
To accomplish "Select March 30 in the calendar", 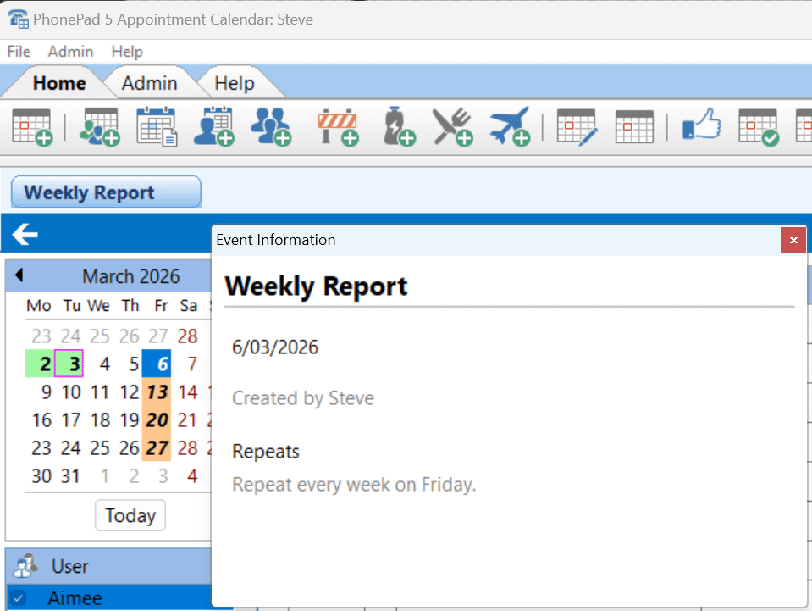I will point(41,475).
